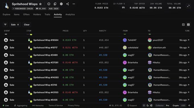Screen dimensions: 194x108
Task: Open Spritehood Wisp #14060 item link
Action: (46, 77)
